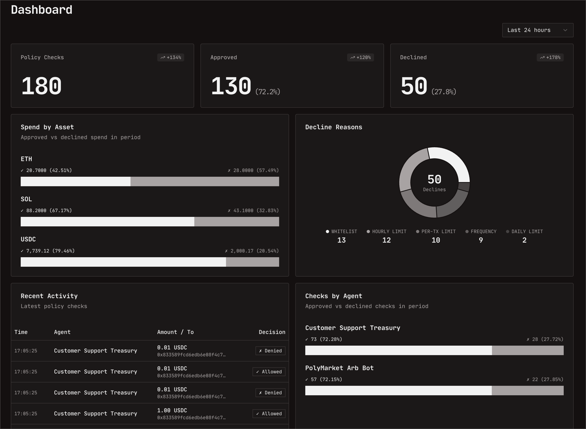
Task: Click the trend arrow icon on Policy Checks card
Action: [162, 57]
